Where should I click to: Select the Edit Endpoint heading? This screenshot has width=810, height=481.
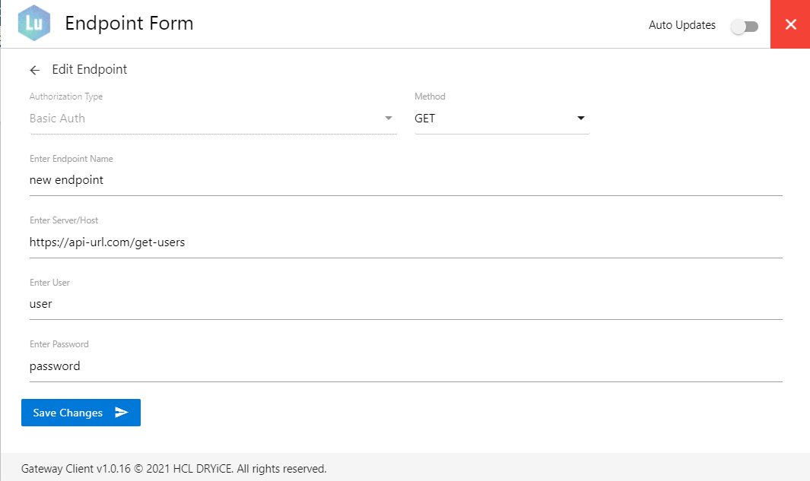pyautogui.click(x=89, y=69)
